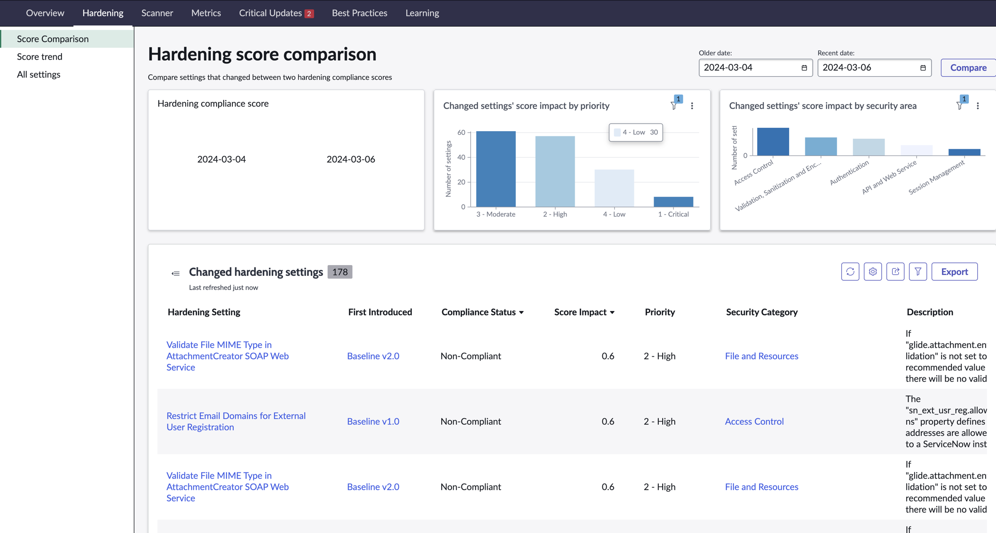
Task: Open Restrict Email Domains for External User Registration
Action: coord(236,421)
